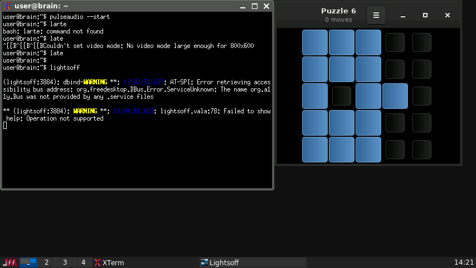
Task: Maximize the XTerm terminal window
Action: pos(255,6)
